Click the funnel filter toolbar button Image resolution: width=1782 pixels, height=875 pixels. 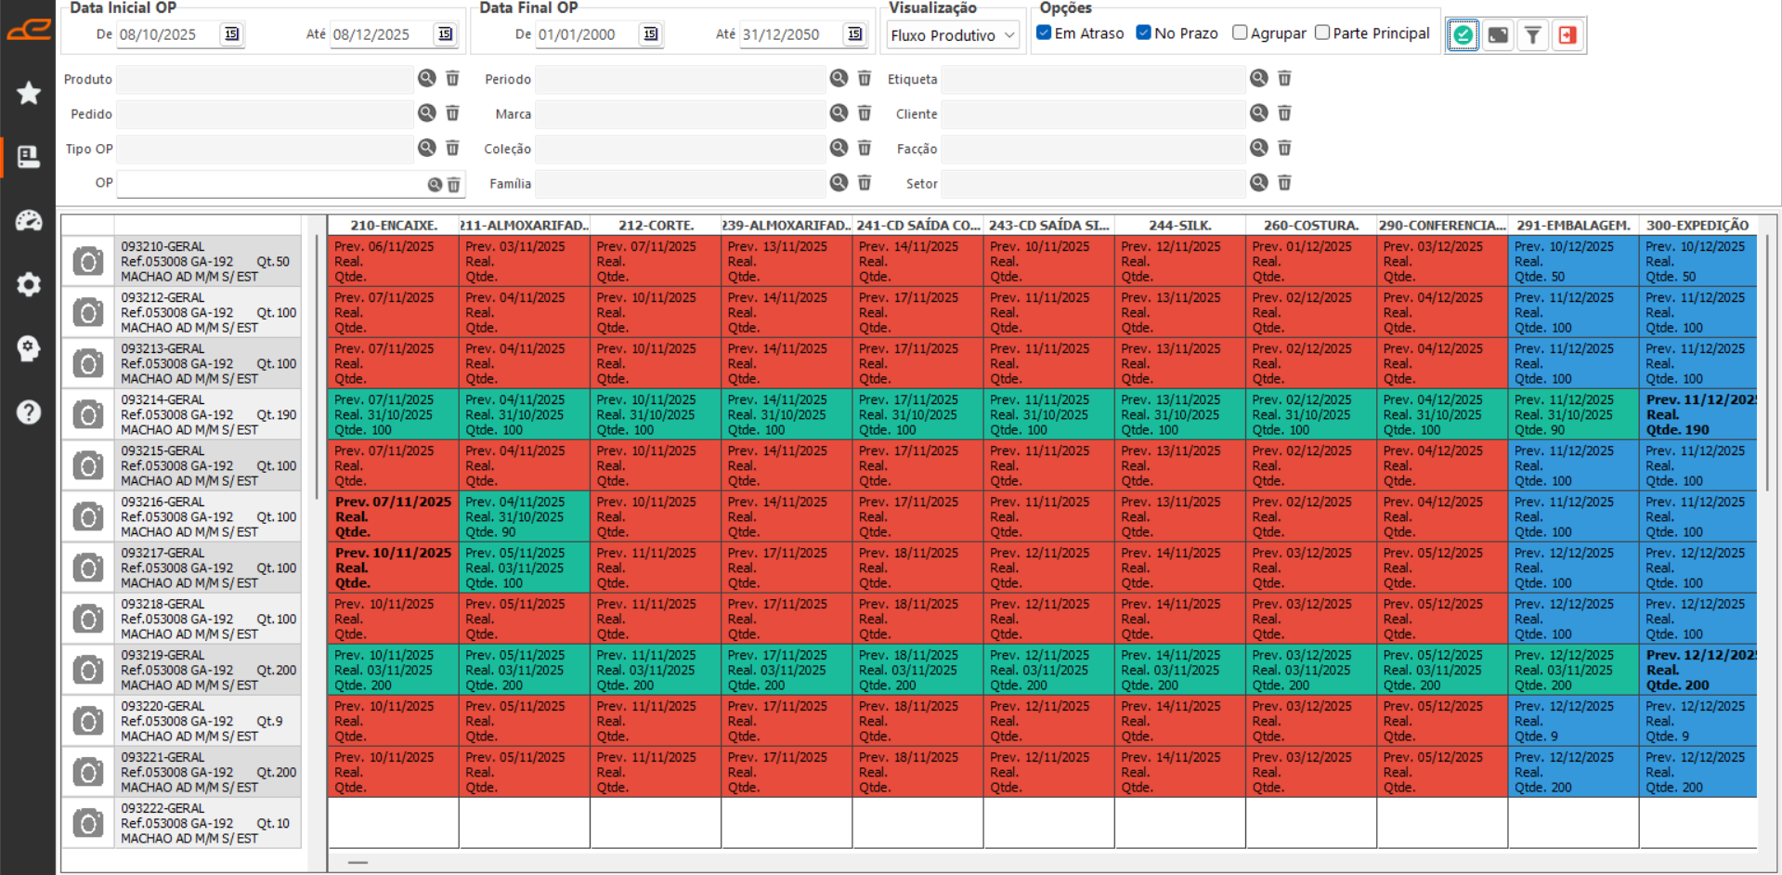tap(1532, 35)
